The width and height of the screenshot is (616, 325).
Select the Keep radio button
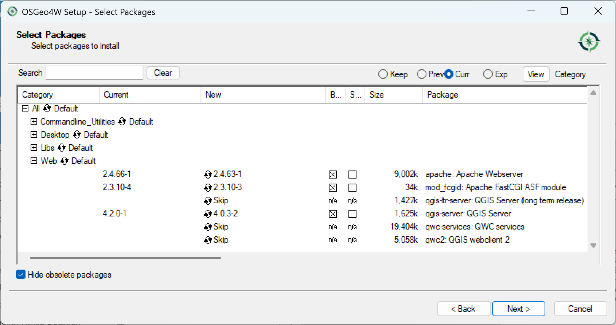point(383,74)
